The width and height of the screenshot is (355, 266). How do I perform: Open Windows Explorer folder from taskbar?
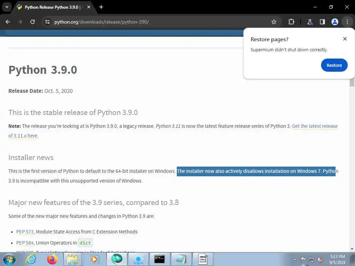(x=72, y=259)
